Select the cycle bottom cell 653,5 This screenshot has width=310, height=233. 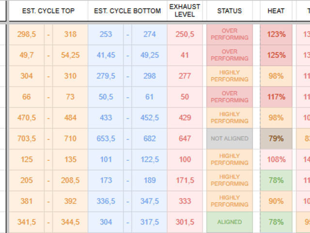pos(106,139)
